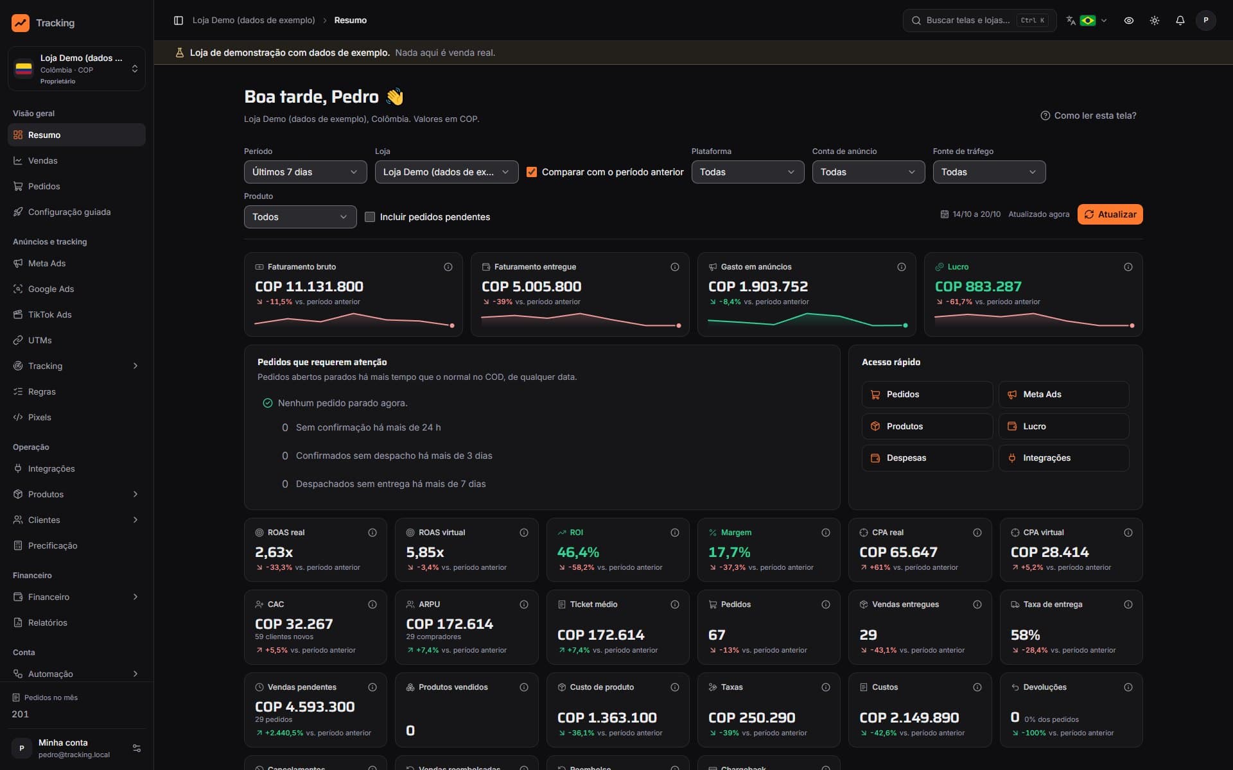This screenshot has height=770, width=1233.
Task: Switch theme with the sun icon
Action: coord(1154,21)
